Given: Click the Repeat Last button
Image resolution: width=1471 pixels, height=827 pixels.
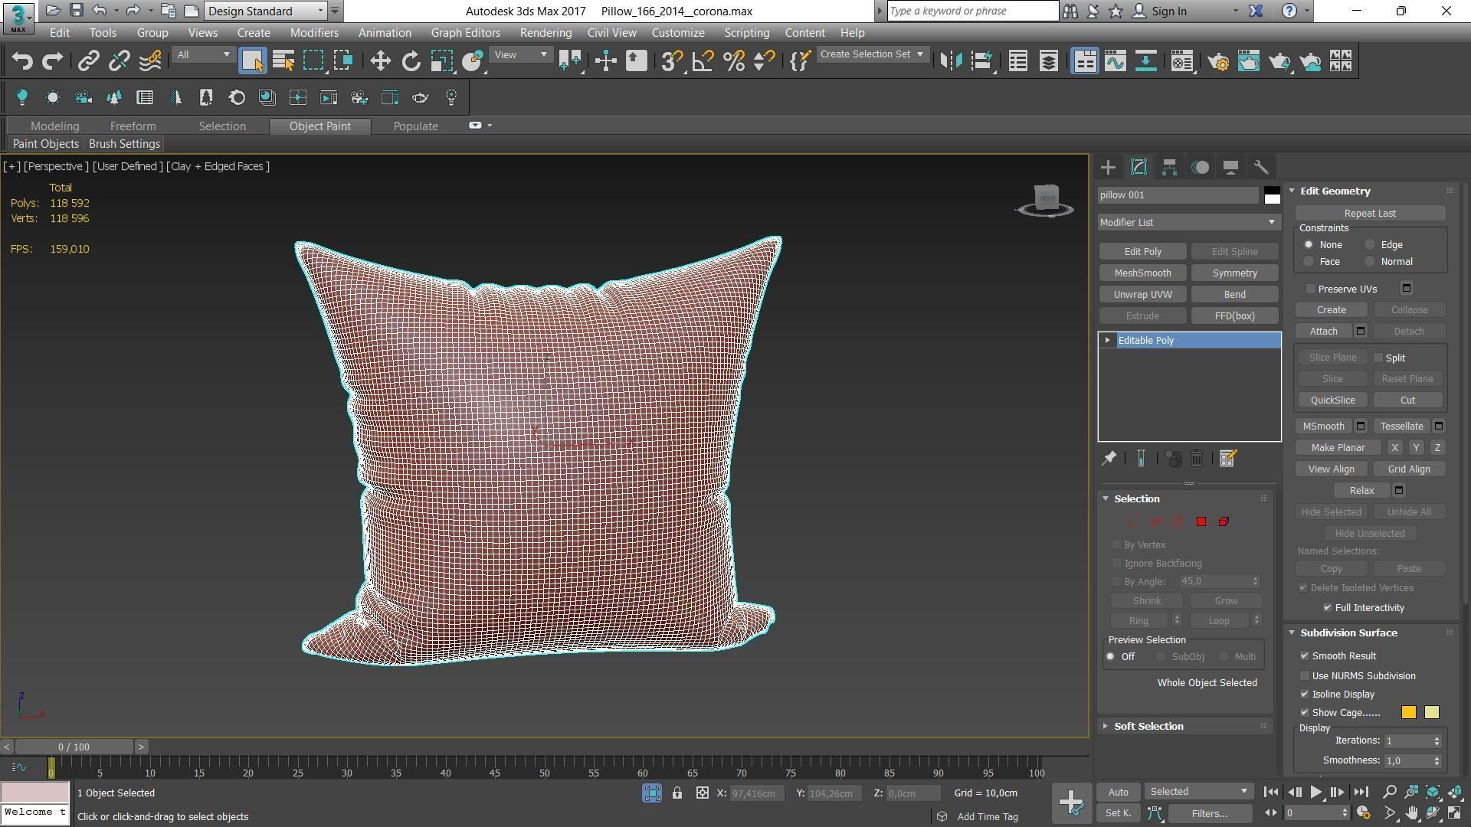Looking at the screenshot, I should (1370, 214).
